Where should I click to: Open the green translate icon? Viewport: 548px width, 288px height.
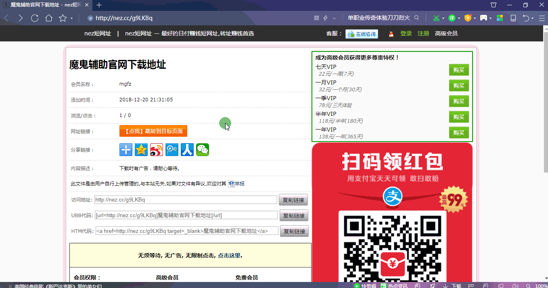click(452, 18)
